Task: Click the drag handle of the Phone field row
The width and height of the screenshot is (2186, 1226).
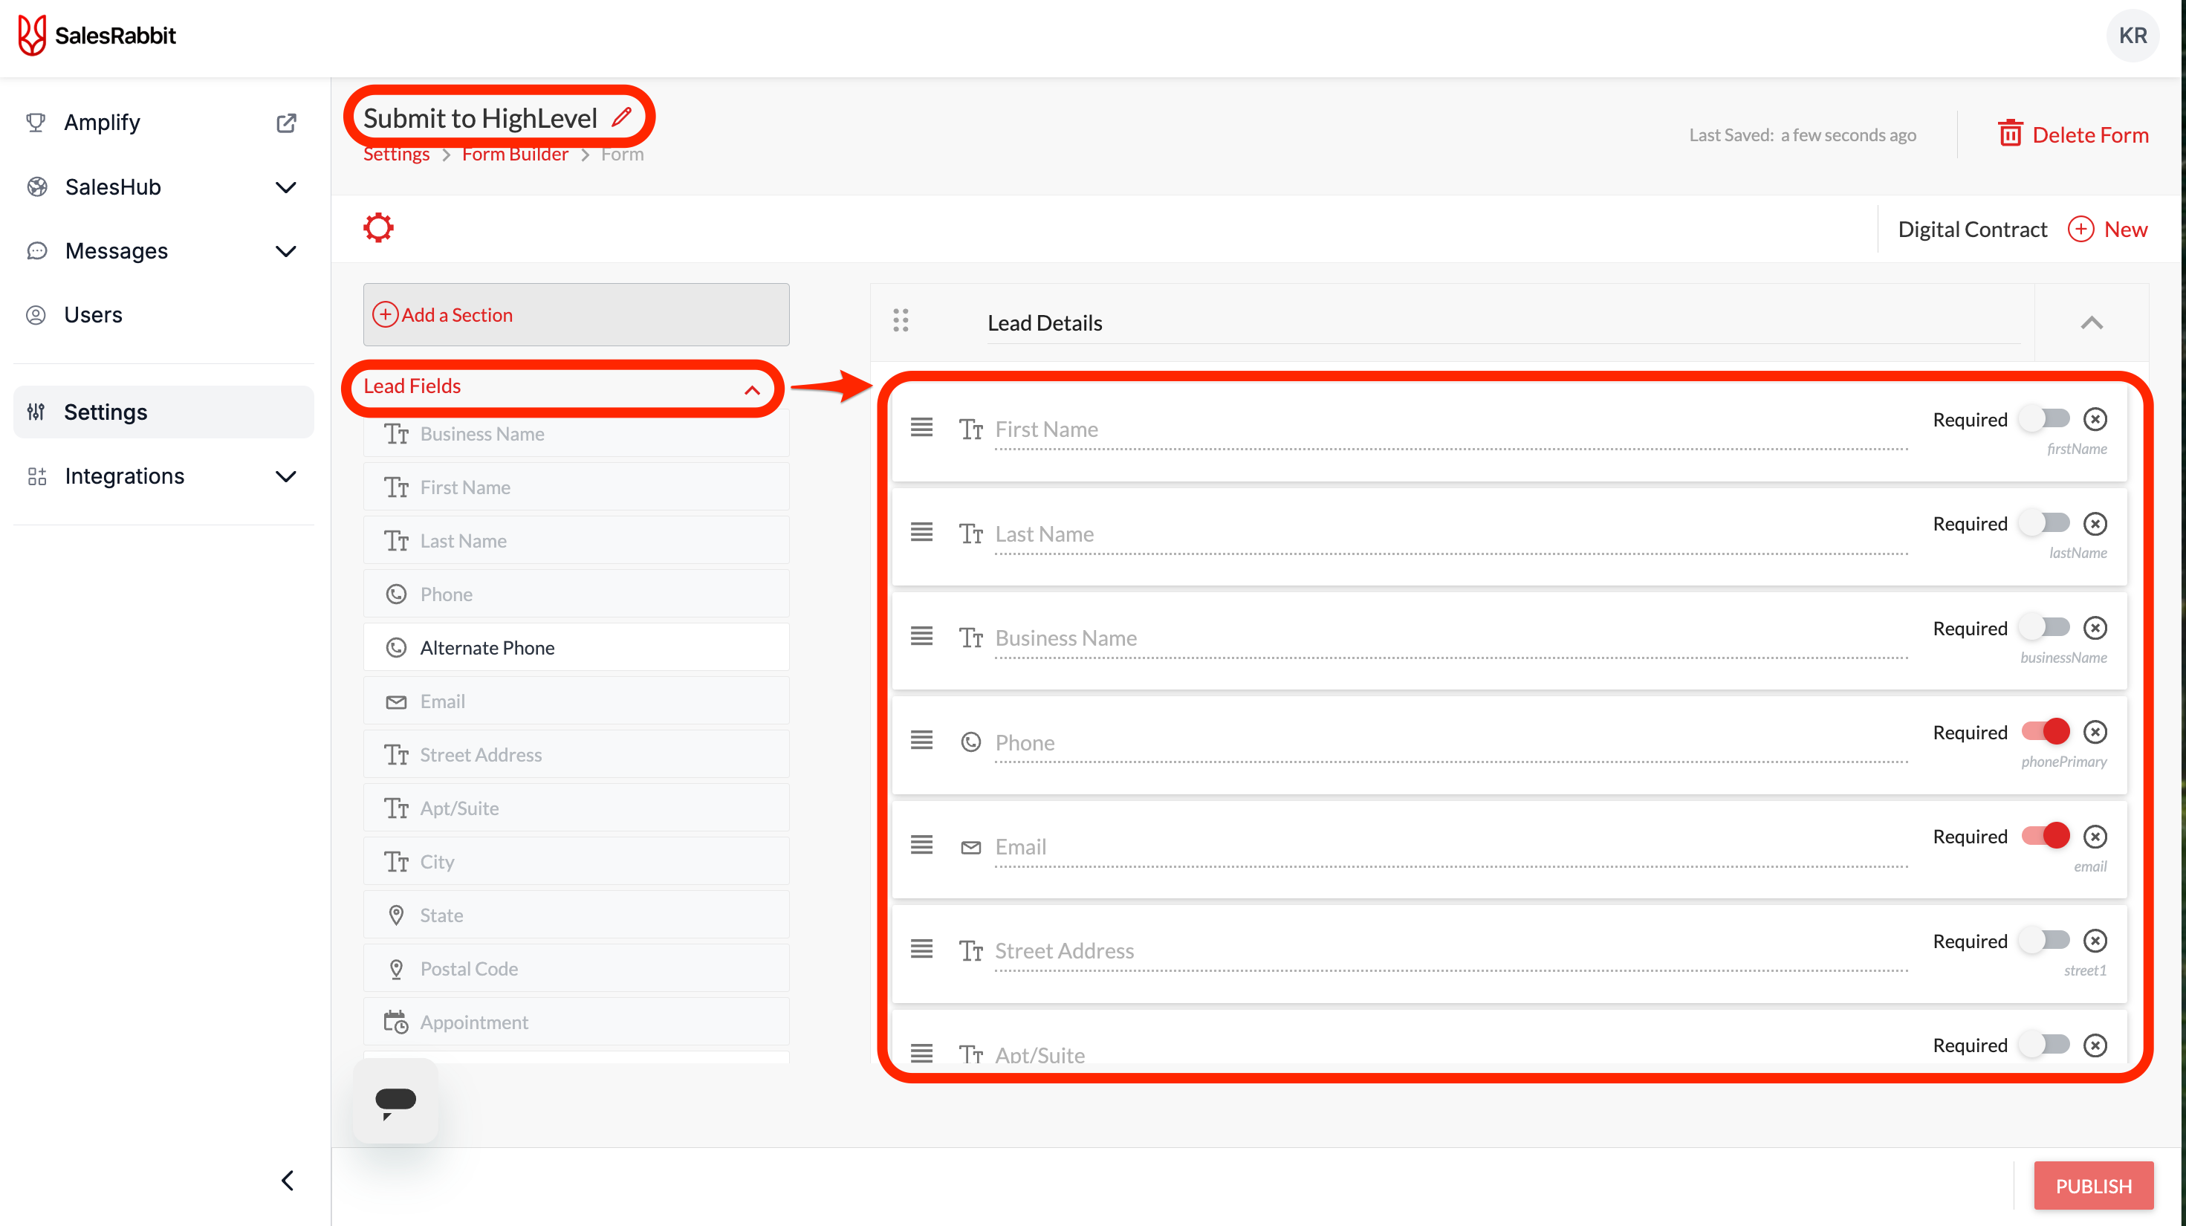Action: pyautogui.click(x=921, y=741)
